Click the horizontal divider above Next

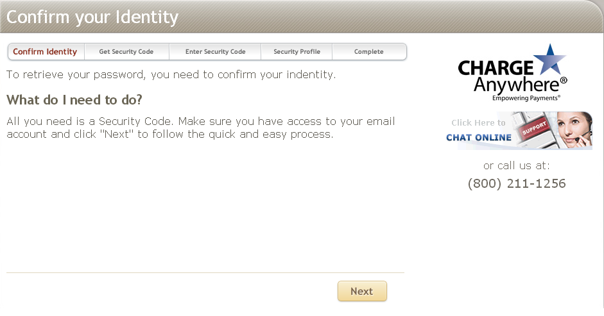[205, 273]
